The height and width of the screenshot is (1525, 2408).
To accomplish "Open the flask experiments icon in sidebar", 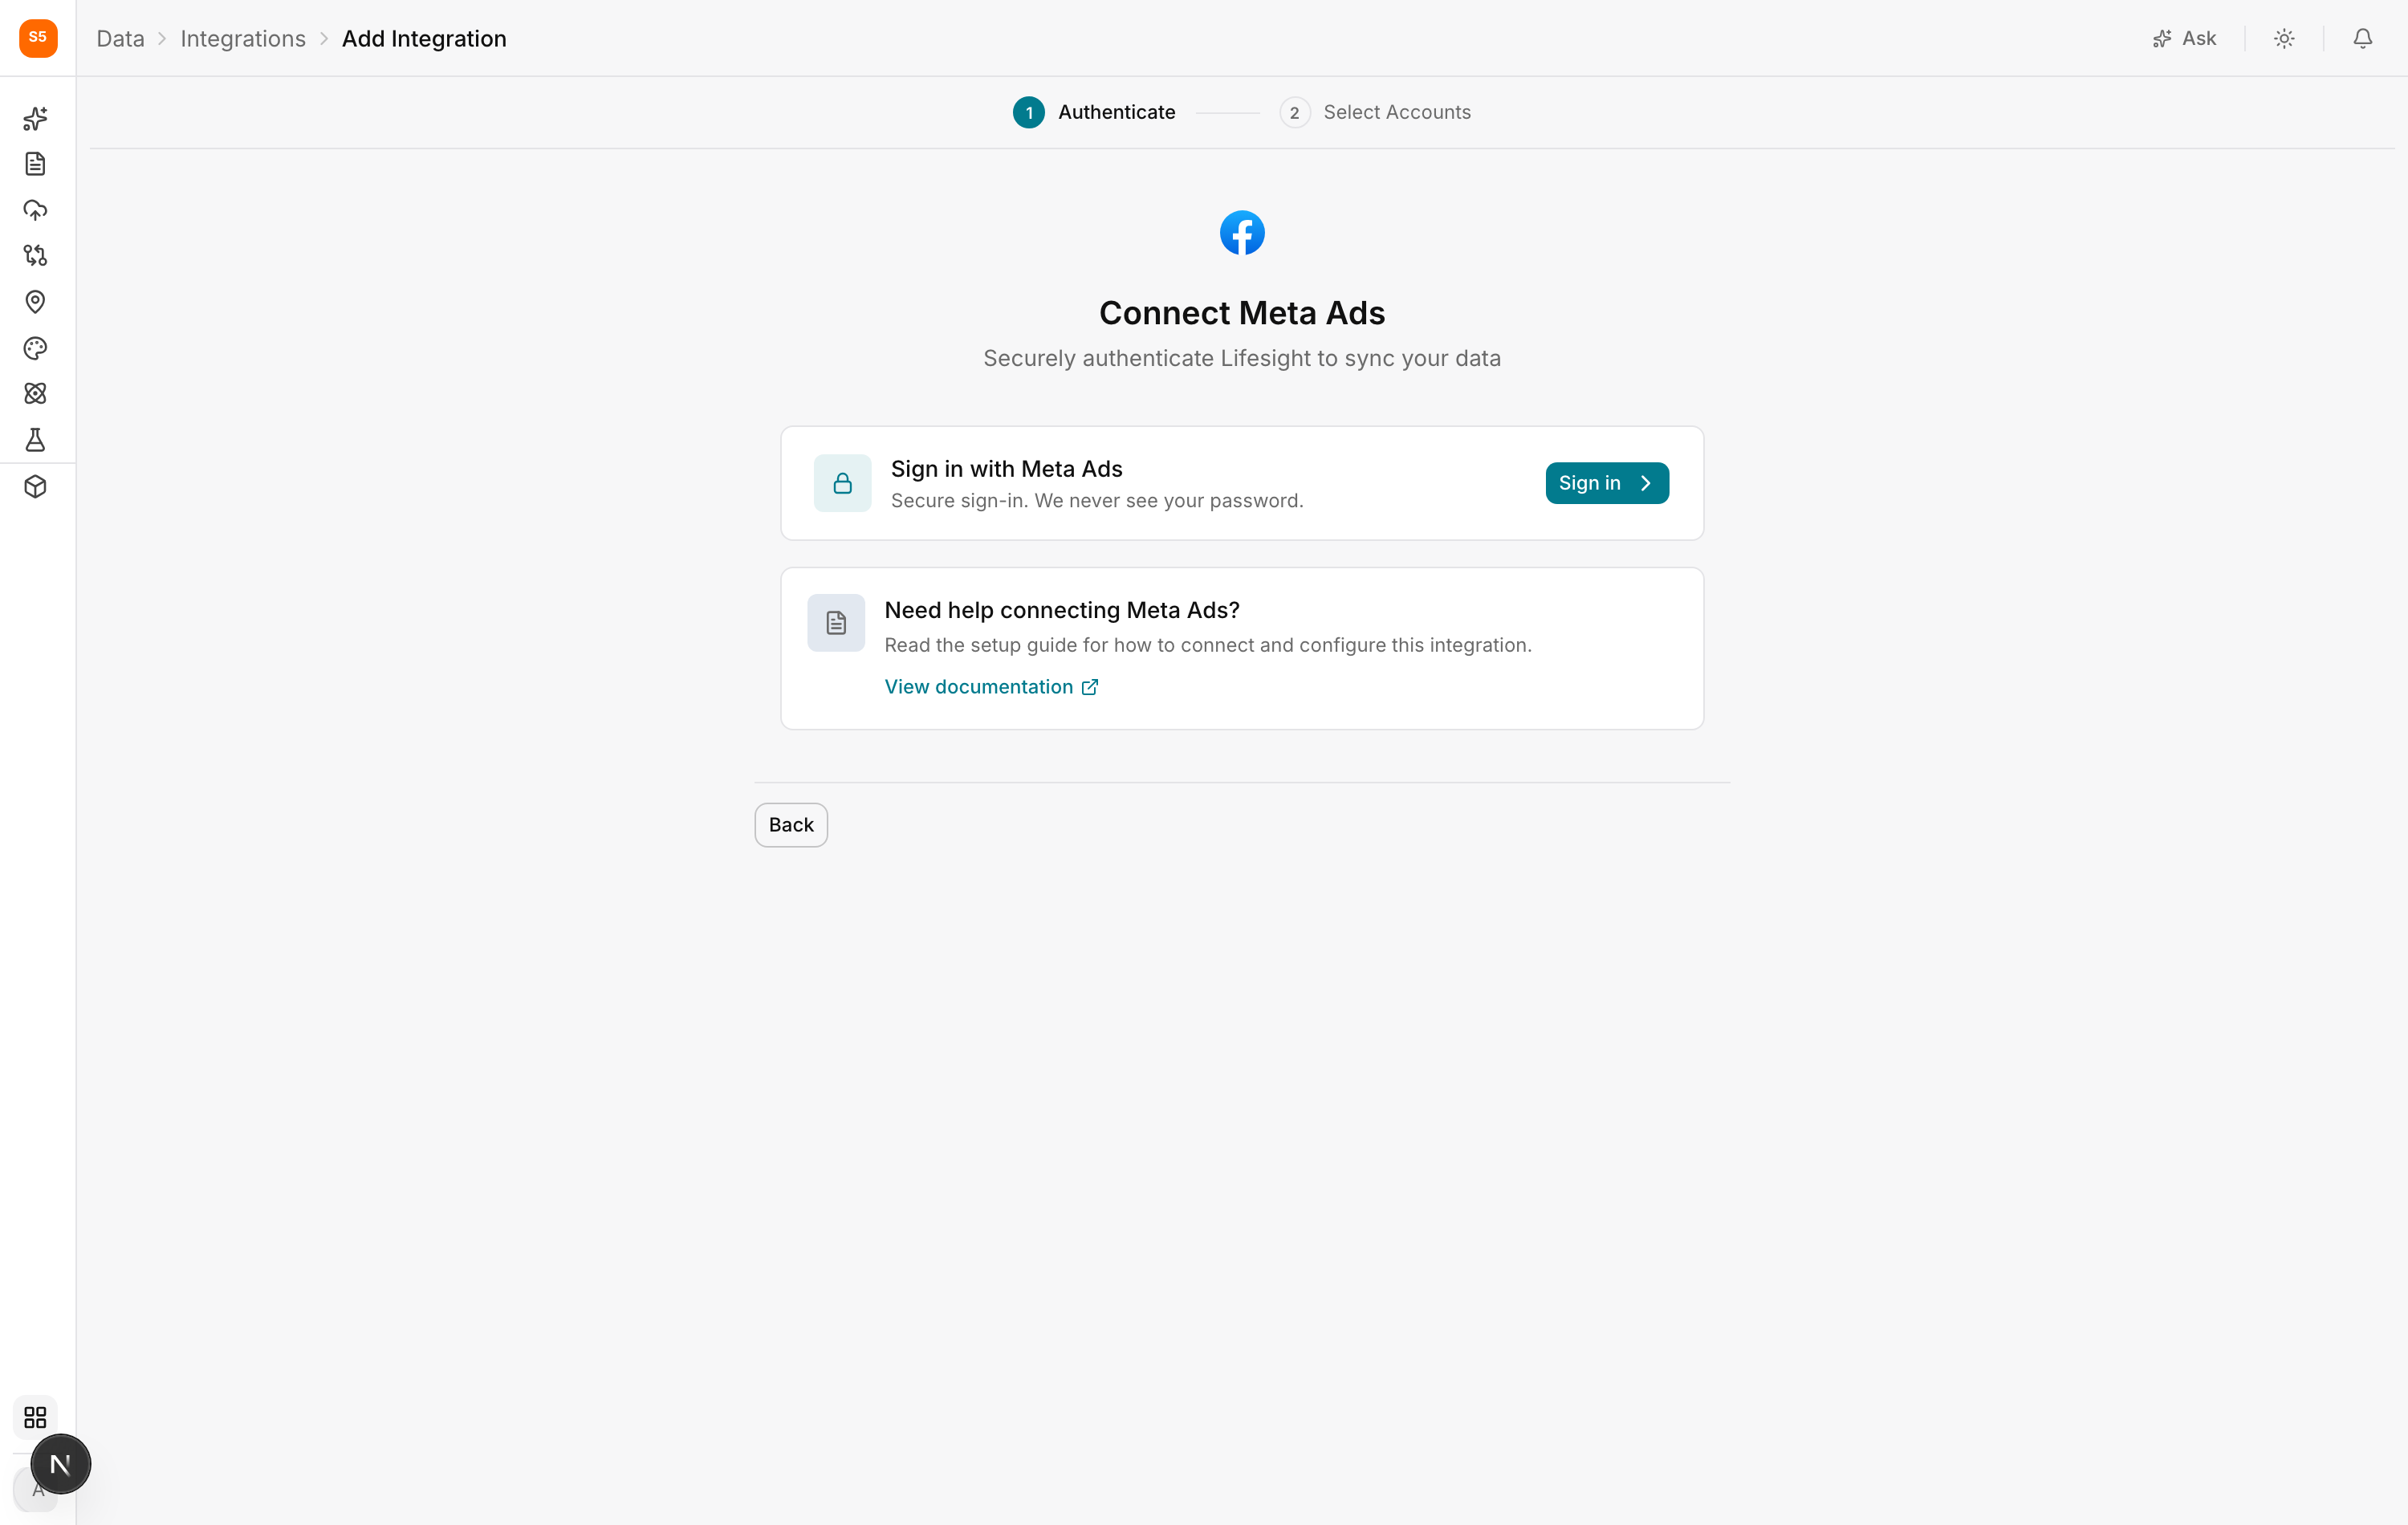I will pyautogui.click(x=36, y=440).
